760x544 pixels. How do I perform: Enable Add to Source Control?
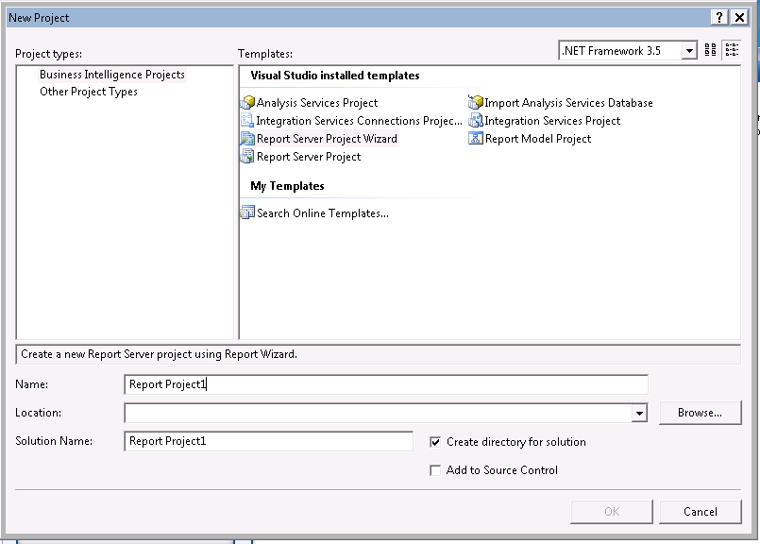tap(435, 469)
